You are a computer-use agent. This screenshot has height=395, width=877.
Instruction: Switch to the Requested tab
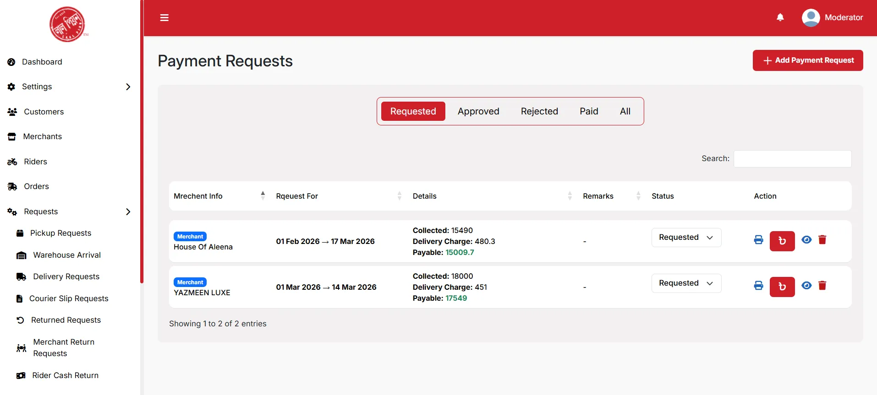413,111
